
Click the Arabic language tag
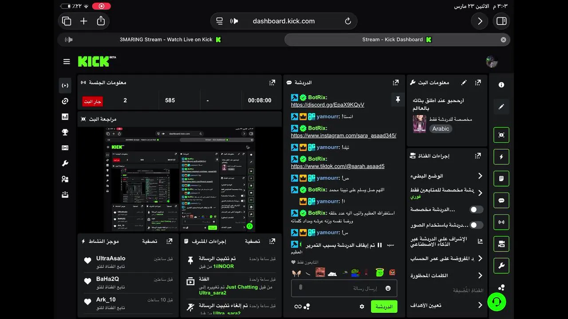[441, 129]
